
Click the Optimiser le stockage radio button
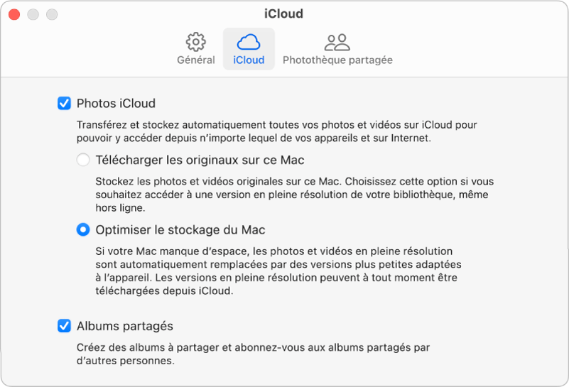(83, 230)
